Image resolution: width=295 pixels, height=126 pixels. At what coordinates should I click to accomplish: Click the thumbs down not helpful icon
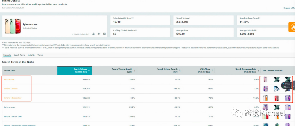coord(99,34)
